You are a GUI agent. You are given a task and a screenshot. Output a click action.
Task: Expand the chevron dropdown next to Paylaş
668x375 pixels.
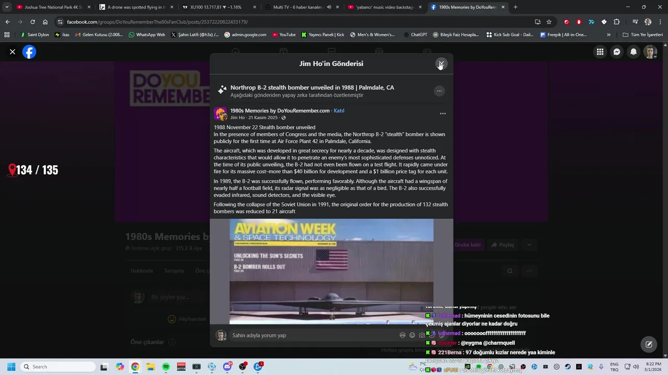pos(529,245)
